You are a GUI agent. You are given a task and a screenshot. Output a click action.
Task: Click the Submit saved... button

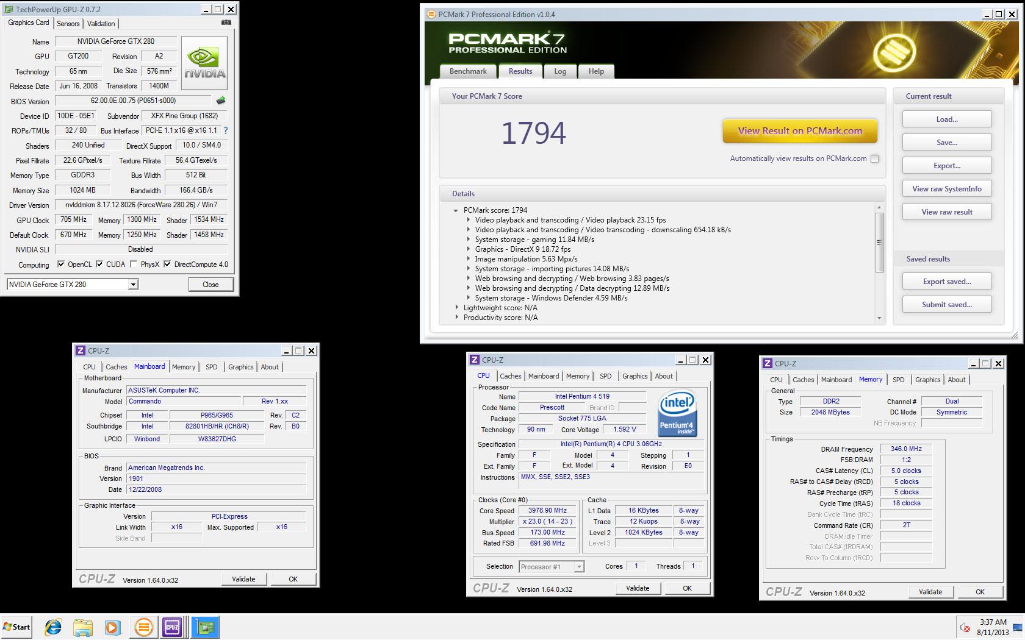click(x=947, y=305)
